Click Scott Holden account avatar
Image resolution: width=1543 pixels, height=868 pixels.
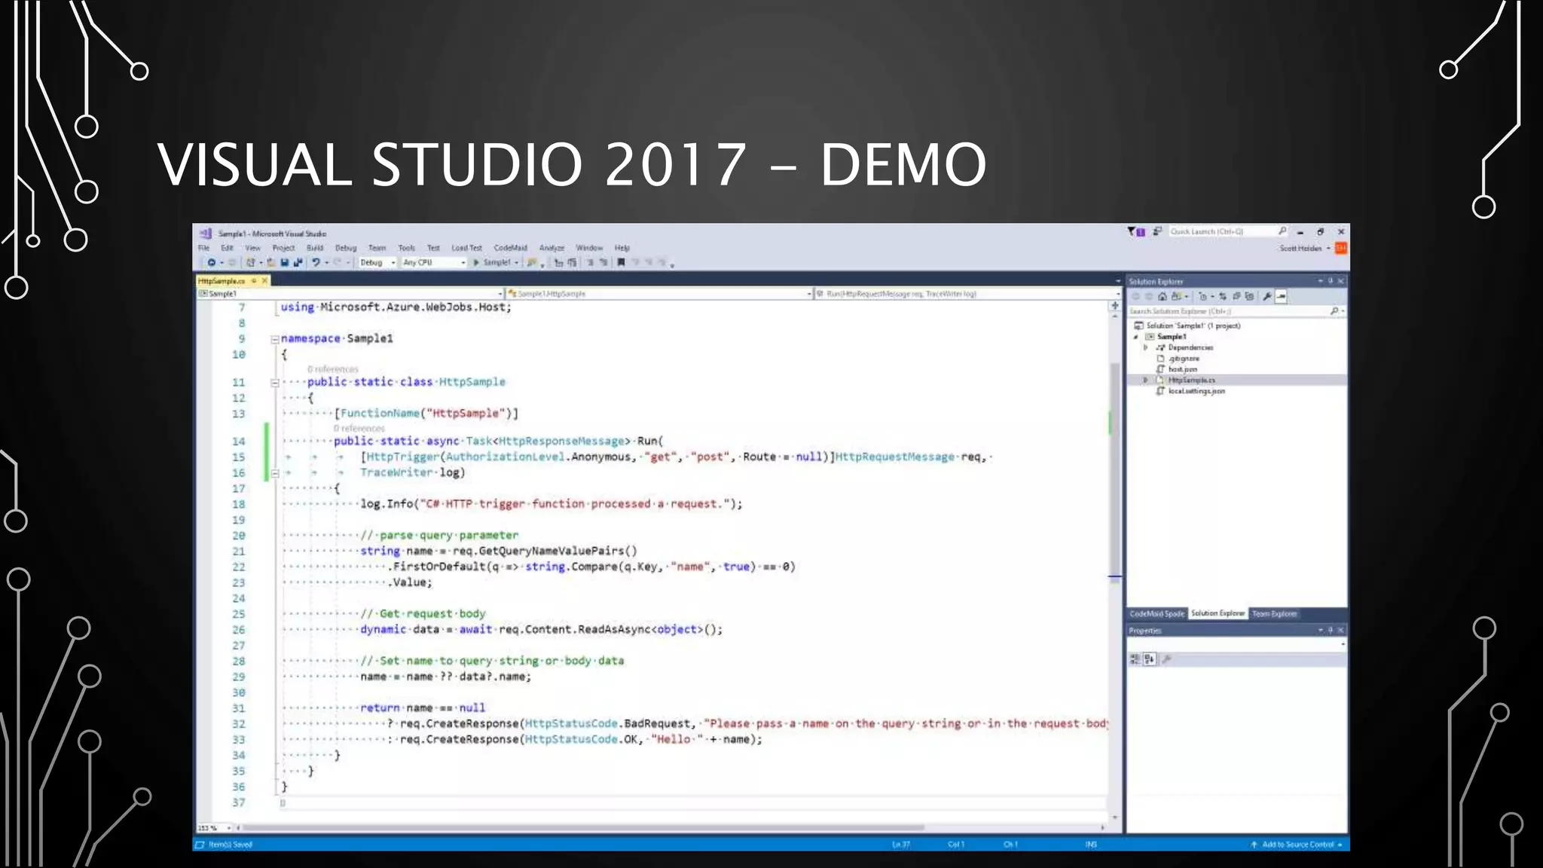1340,248
